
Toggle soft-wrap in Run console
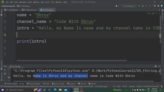(x=9, y=77)
